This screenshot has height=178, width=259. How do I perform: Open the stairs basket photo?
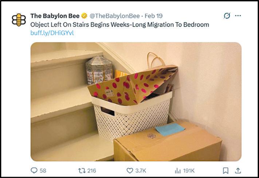point(136,102)
